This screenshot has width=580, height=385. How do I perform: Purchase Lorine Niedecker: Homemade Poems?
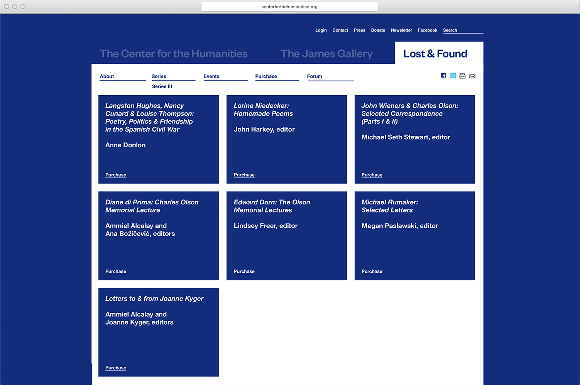point(244,175)
